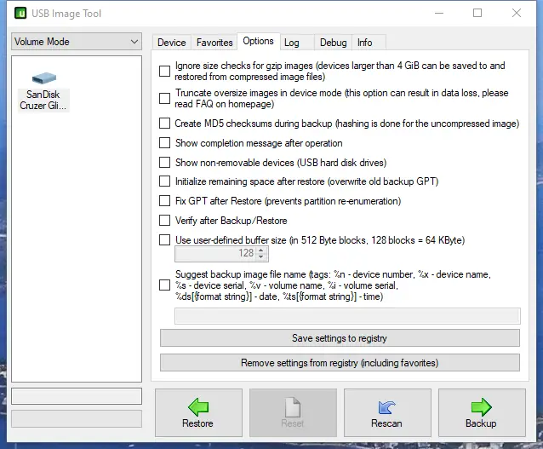Check Show completion message after operation

click(x=164, y=142)
